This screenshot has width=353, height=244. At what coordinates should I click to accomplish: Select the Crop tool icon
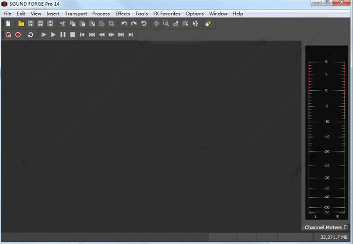tap(111, 23)
